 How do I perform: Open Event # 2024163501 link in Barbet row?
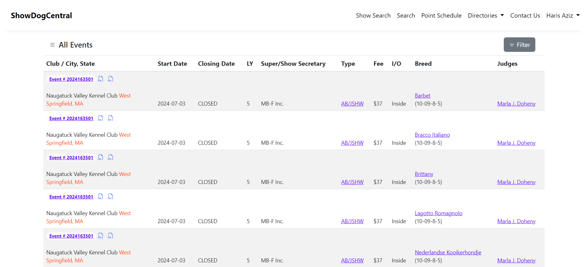click(x=71, y=79)
